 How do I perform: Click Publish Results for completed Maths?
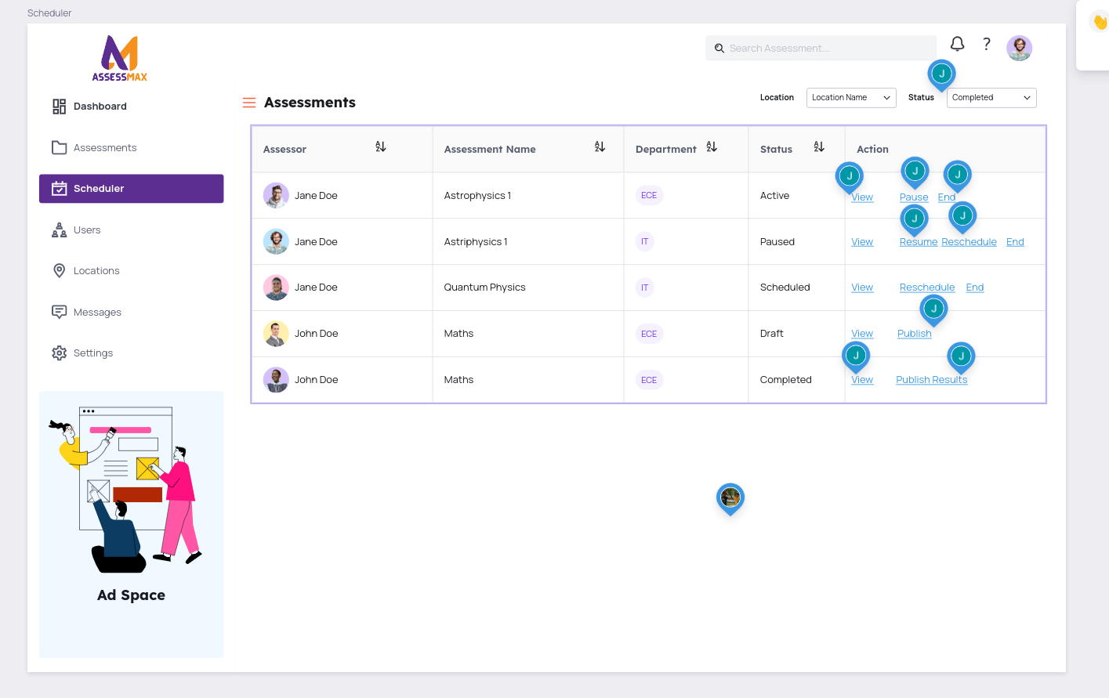[x=931, y=380]
